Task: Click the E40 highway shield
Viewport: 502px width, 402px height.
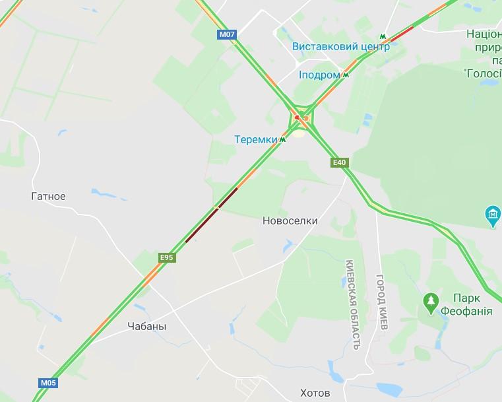Action: (339, 162)
